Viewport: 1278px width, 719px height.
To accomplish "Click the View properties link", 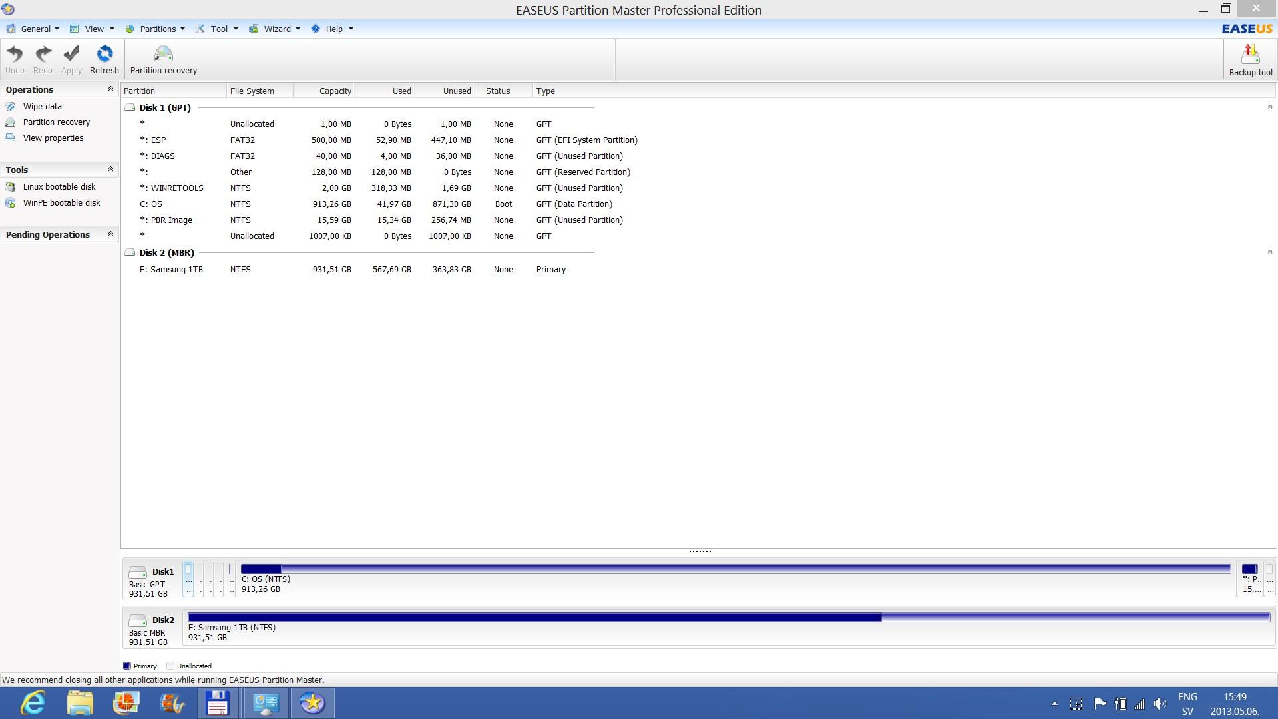I will coord(53,138).
